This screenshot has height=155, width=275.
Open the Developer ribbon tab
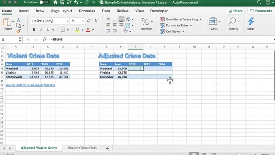[159, 11]
